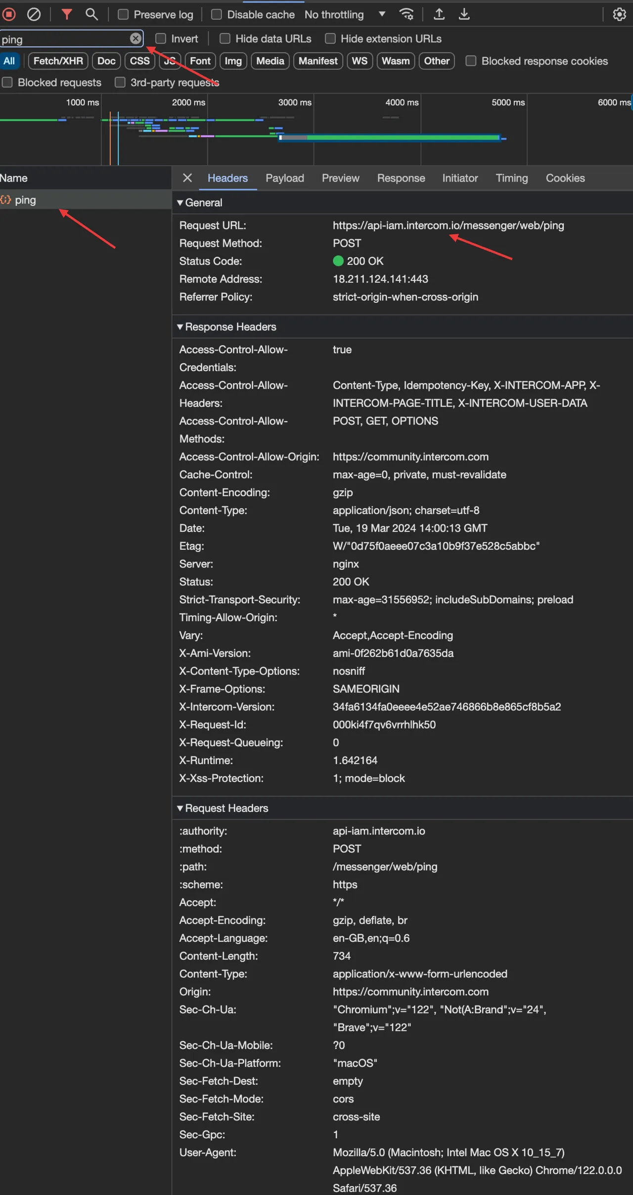Screen dimensions: 633x1195
Task: Click the Date header value
Action: point(410,528)
